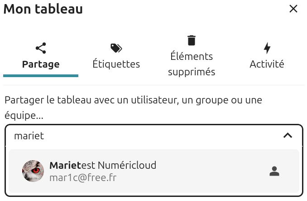
Task: Click the word "supprimés" in the tab
Action: (192, 72)
